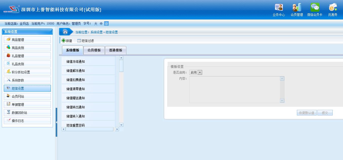Click template list scroll down arrow

tap(121, 125)
